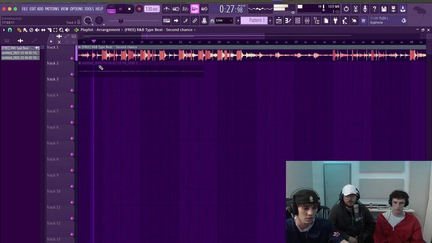This screenshot has height=243, width=432.
Task: Add a new pattern with the plus button
Action: click(x=270, y=21)
